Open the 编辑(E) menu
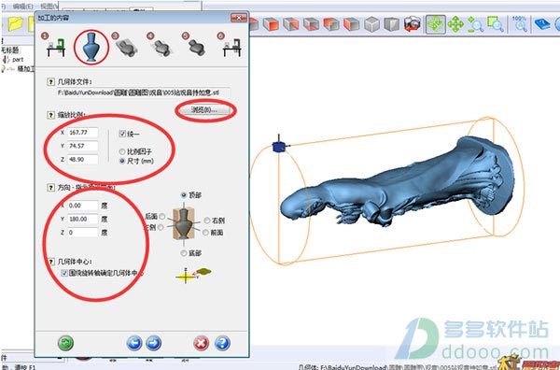This screenshot has height=370, width=560. point(22,7)
